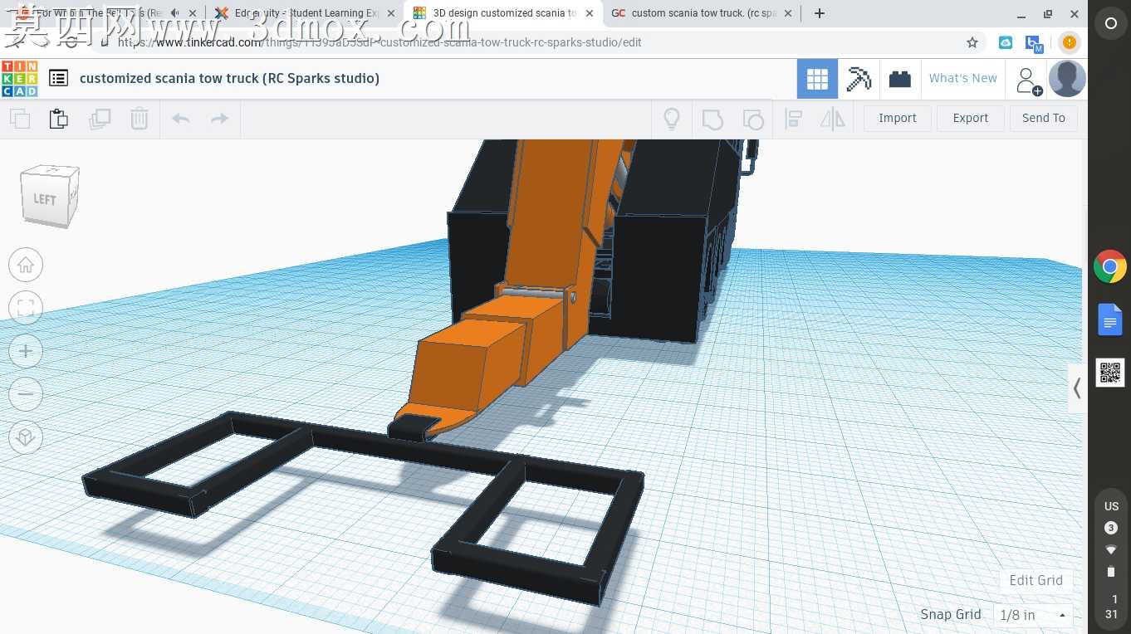Viewport: 1131px width, 634px height.
Task: Open the user profile avatar
Action: pyautogui.click(x=1067, y=79)
